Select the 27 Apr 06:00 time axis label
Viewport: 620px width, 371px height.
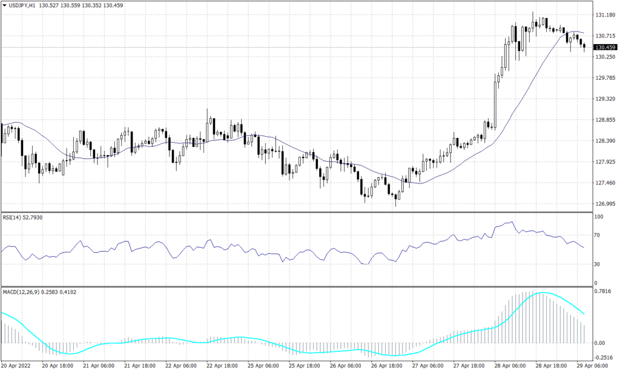(427, 366)
